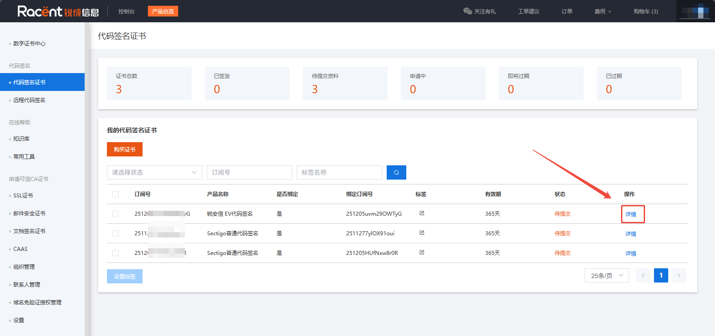Click the blue search magnifier button
The image size is (715, 336).
point(396,172)
